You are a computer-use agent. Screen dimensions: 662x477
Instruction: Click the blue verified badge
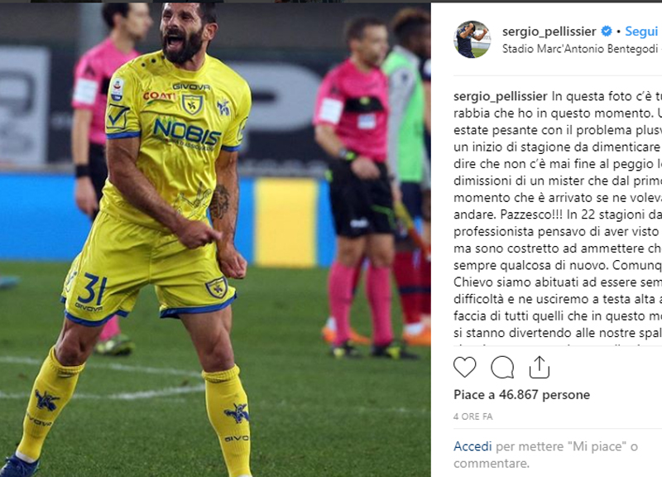click(x=607, y=31)
